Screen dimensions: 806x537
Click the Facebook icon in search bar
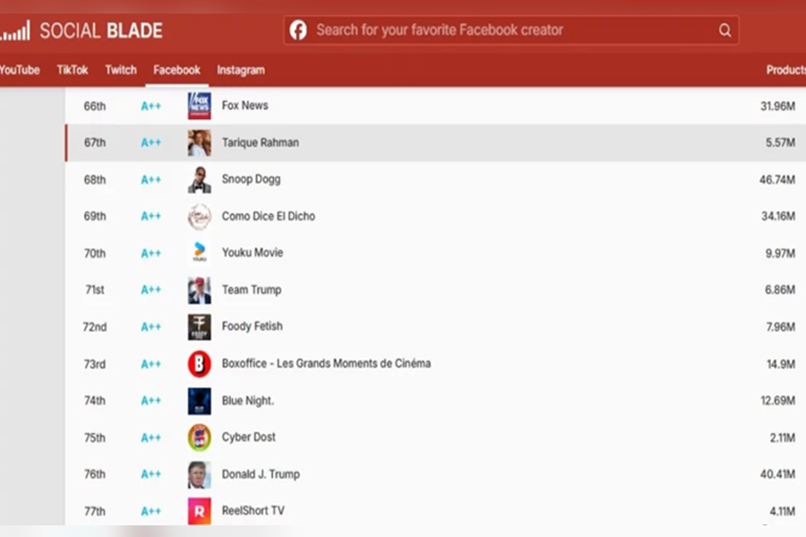298,30
